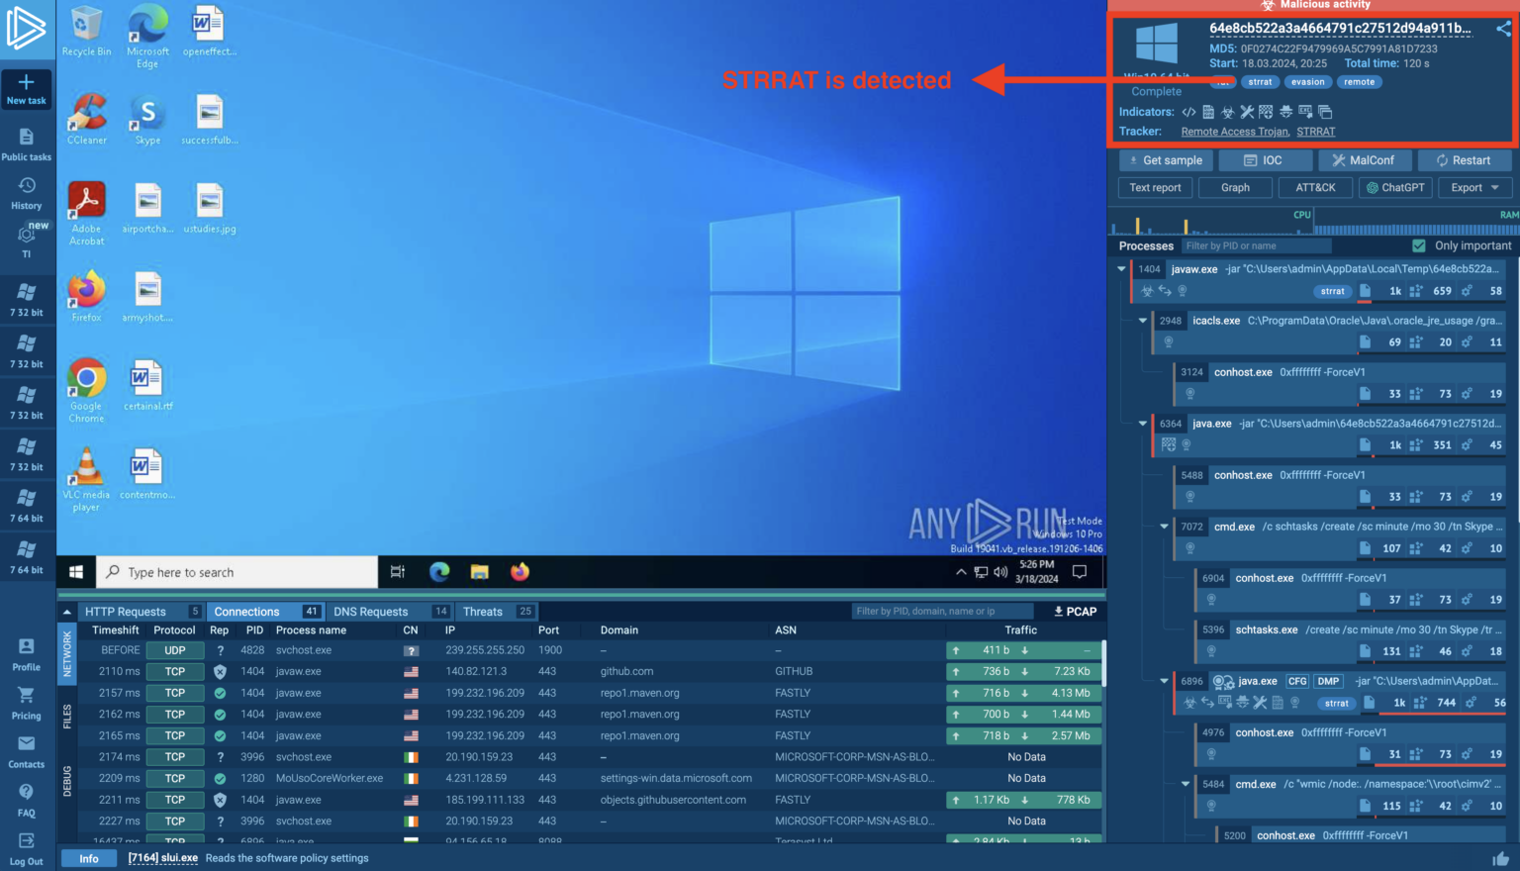The width and height of the screenshot is (1520, 871).
Task: Open the MalConf button
Action: click(x=1364, y=160)
